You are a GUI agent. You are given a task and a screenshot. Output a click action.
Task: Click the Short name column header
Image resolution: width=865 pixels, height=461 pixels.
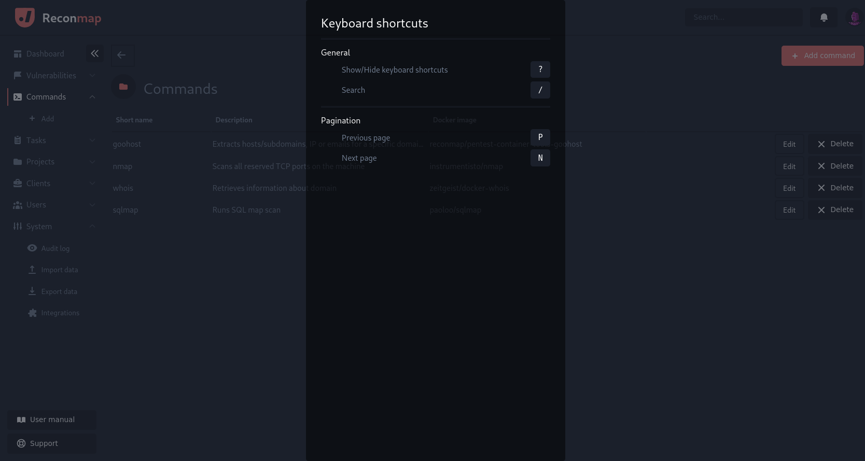(134, 120)
